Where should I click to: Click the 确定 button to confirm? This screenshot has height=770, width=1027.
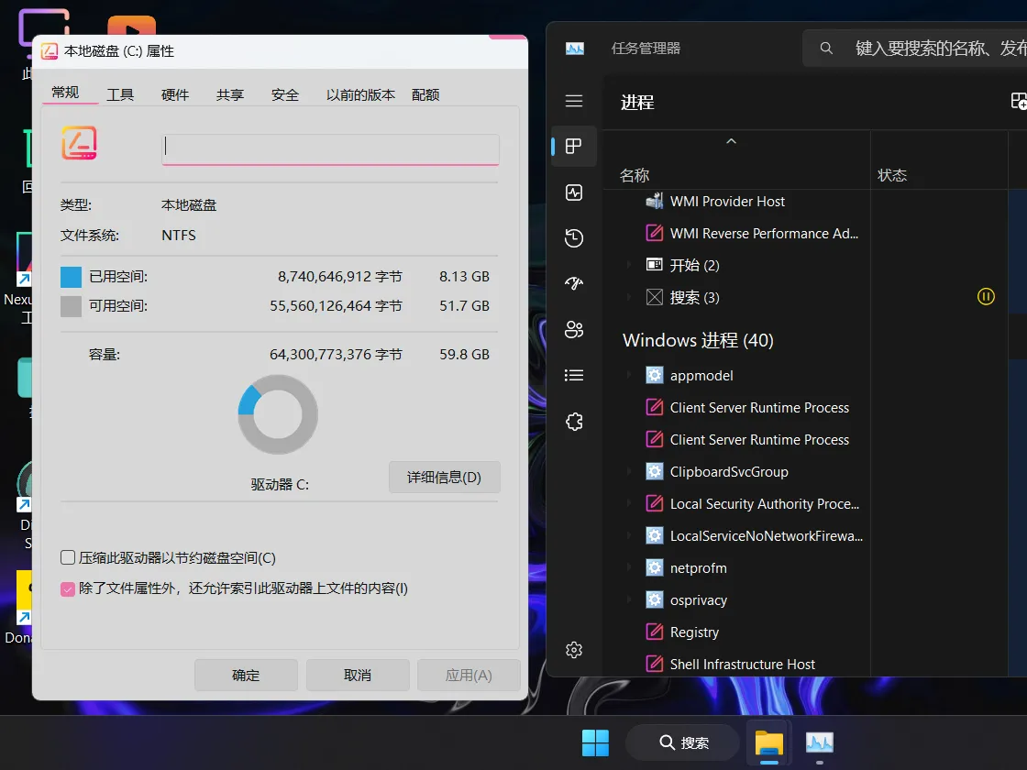point(245,675)
